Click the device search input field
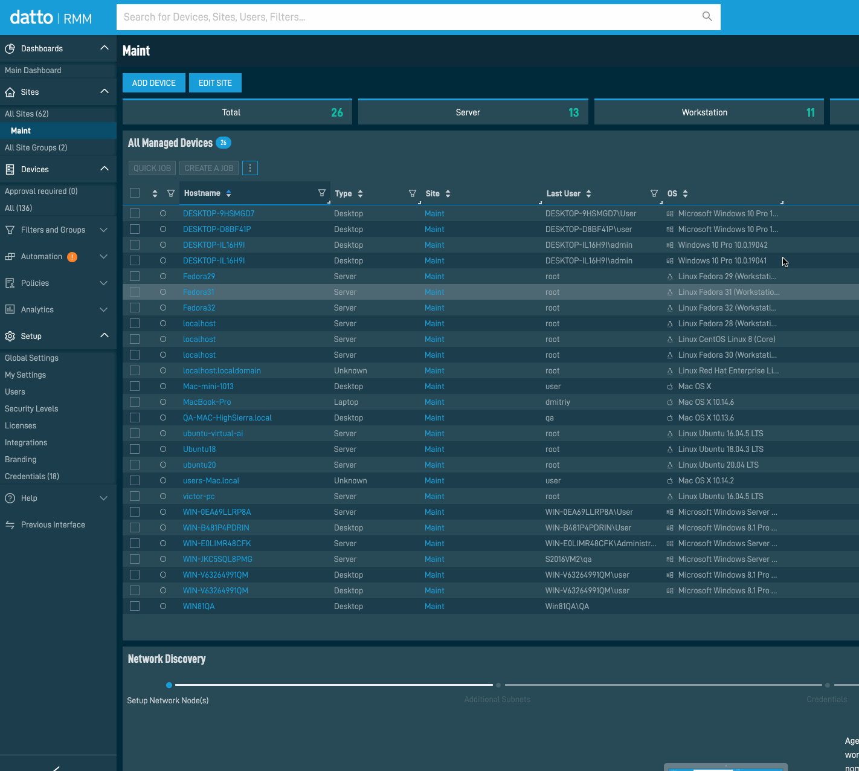This screenshot has height=771, width=859. pos(419,17)
